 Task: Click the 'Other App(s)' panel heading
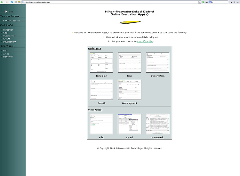point(95,110)
